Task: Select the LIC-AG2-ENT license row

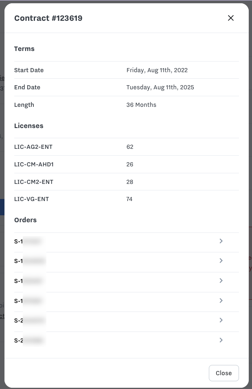Action: coord(33,147)
